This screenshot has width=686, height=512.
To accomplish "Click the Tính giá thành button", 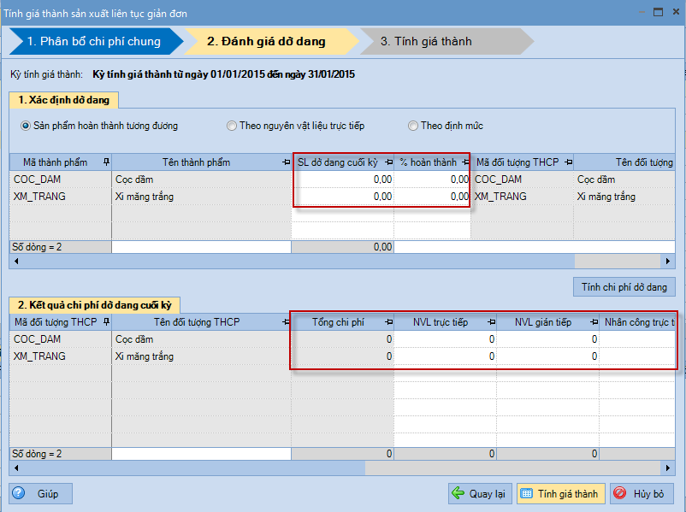I will pos(561,494).
